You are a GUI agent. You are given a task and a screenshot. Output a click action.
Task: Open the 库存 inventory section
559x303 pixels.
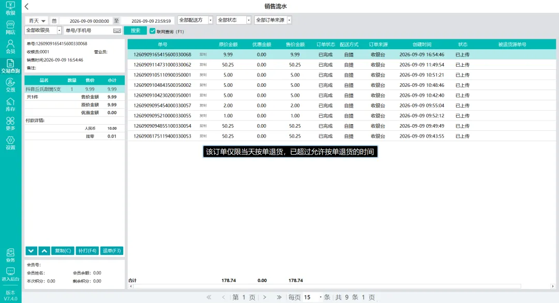10,104
